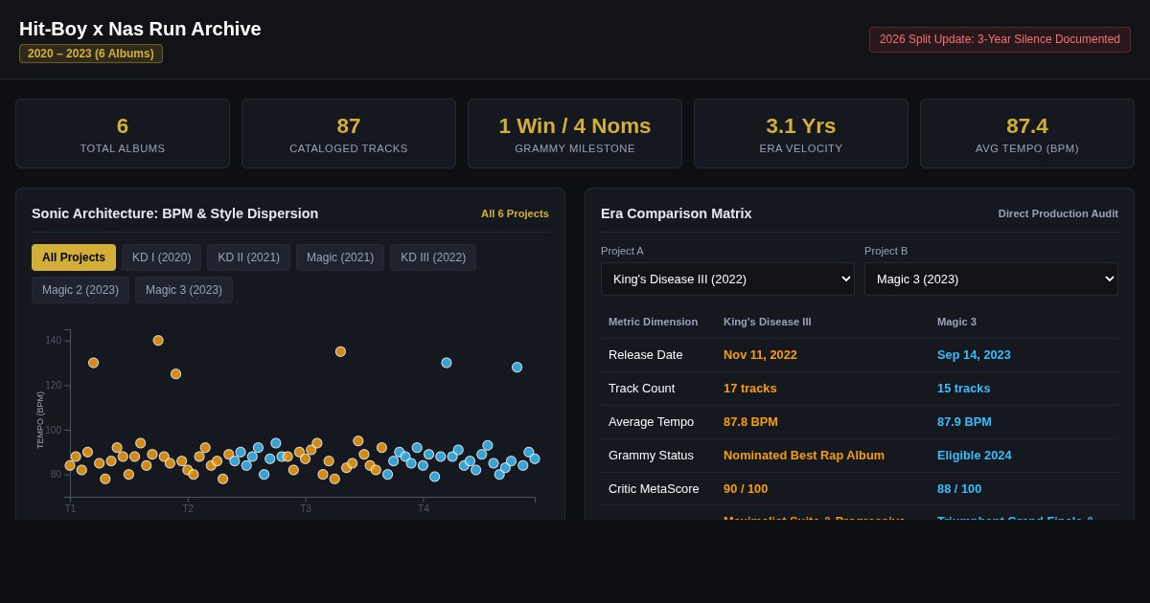
Task: Select the Era Velocity stat card
Action: pyautogui.click(x=801, y=134)
